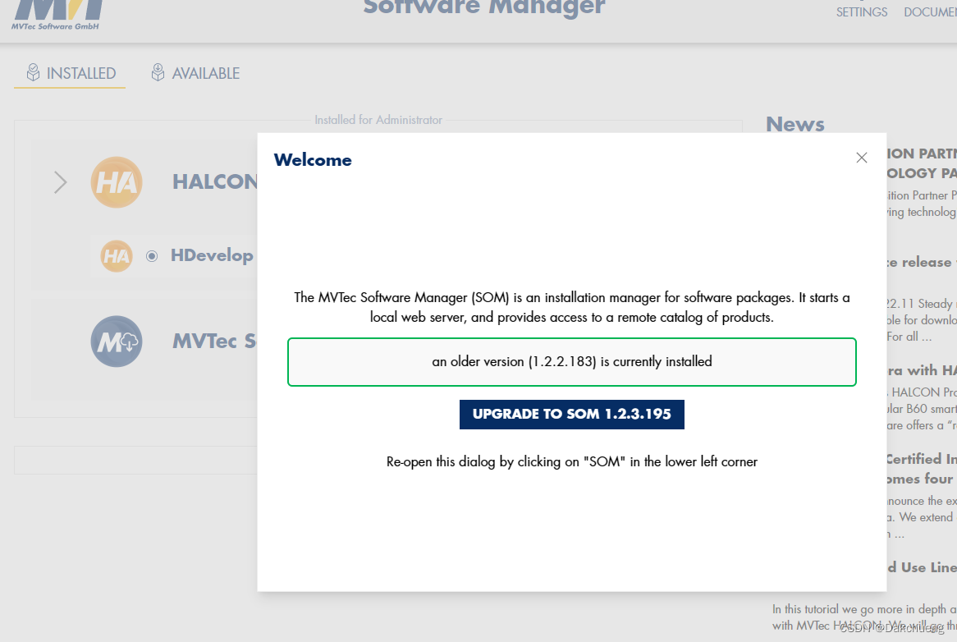Select the HDevelop radio button
This screenshot has width=957, height=642.
[152, 256]
